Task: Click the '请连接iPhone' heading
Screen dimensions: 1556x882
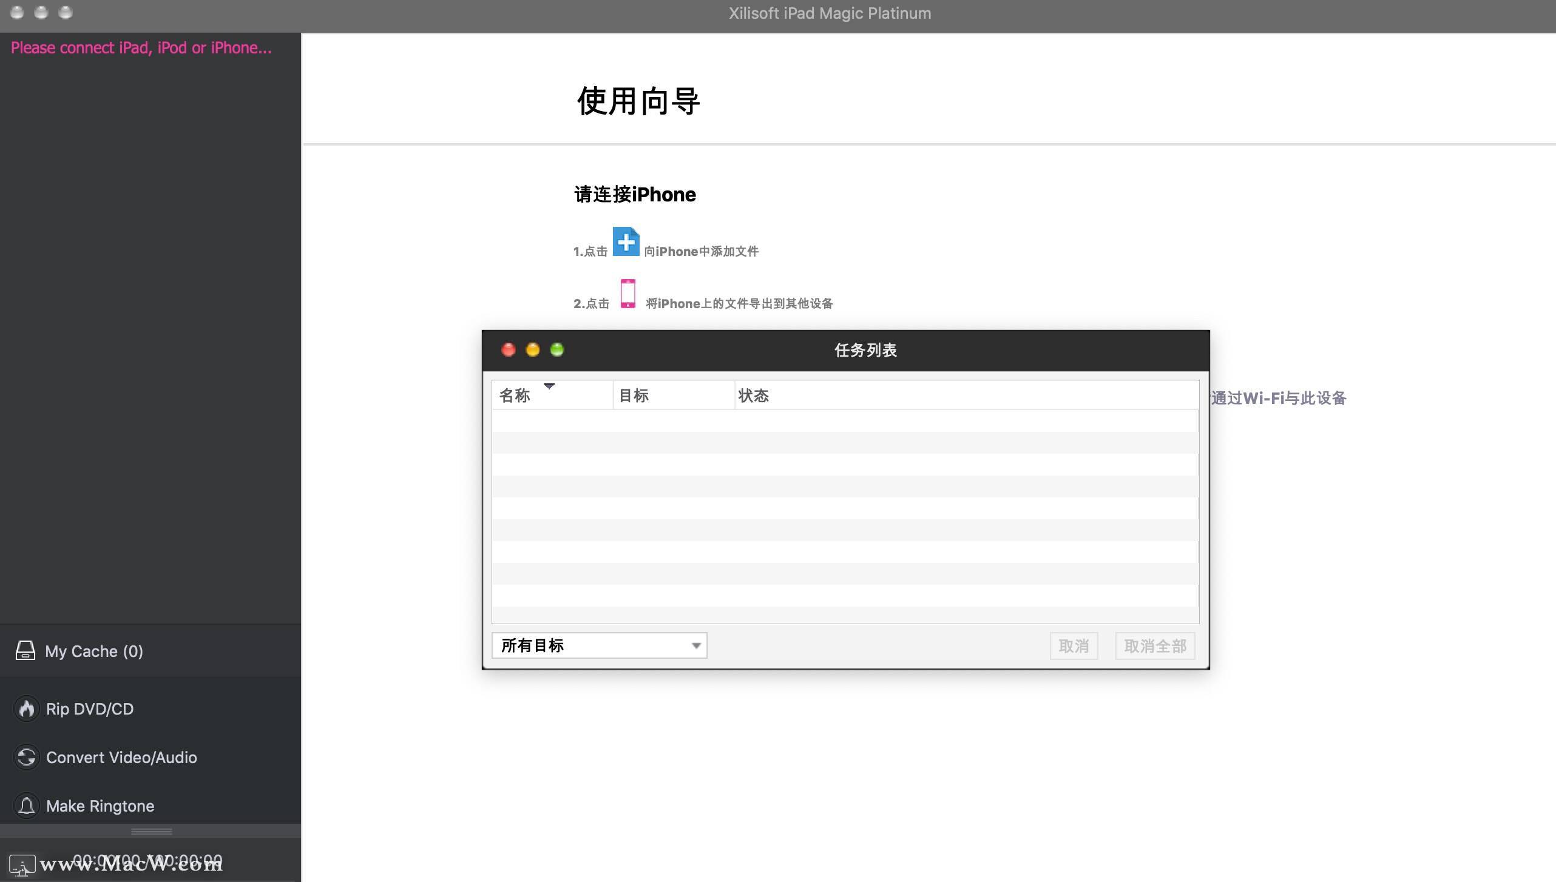Action: click(x=635, y=195)
